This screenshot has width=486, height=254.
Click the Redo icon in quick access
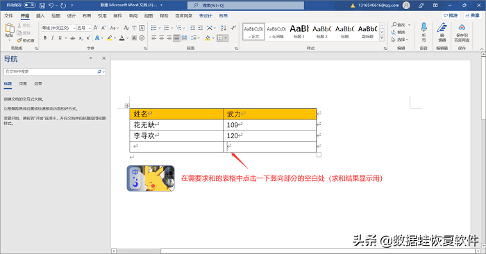pyautogui.click(x=63, y=6)
